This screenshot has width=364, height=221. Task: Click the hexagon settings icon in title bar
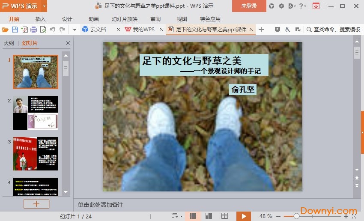[x=281, y=6]
